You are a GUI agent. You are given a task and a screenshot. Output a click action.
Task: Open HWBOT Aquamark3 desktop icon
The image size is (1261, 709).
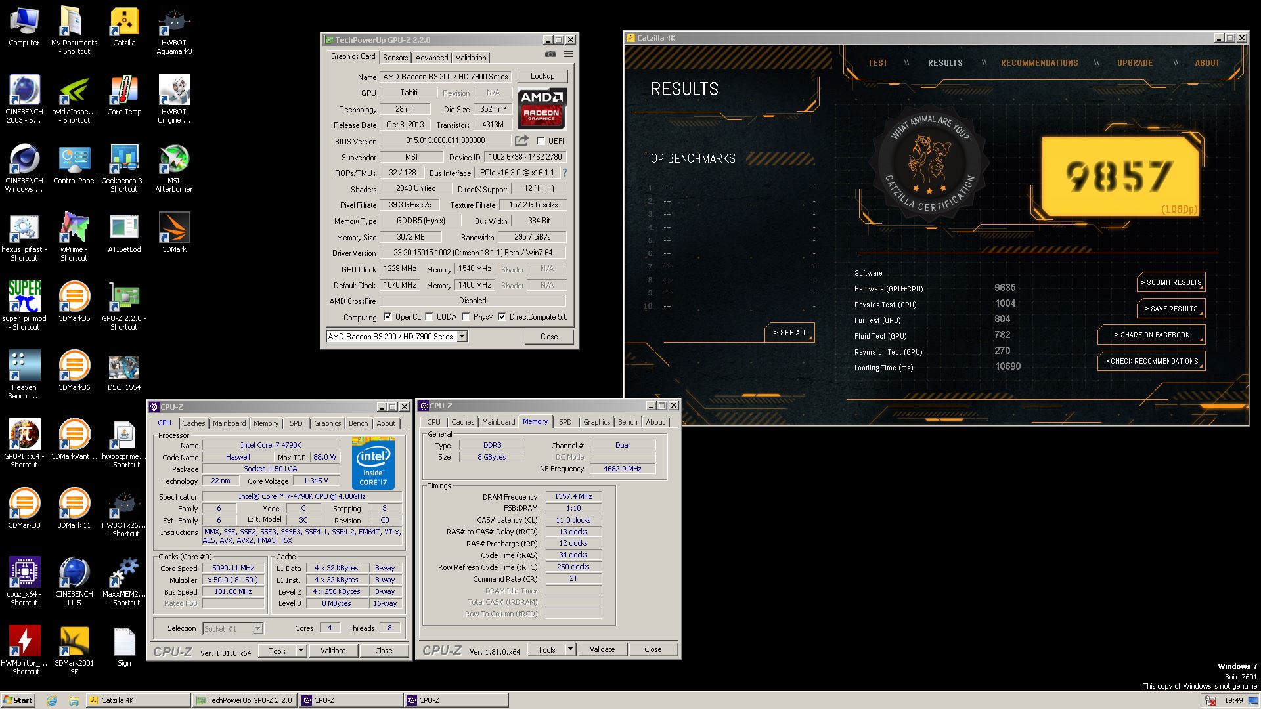[174, 30]
